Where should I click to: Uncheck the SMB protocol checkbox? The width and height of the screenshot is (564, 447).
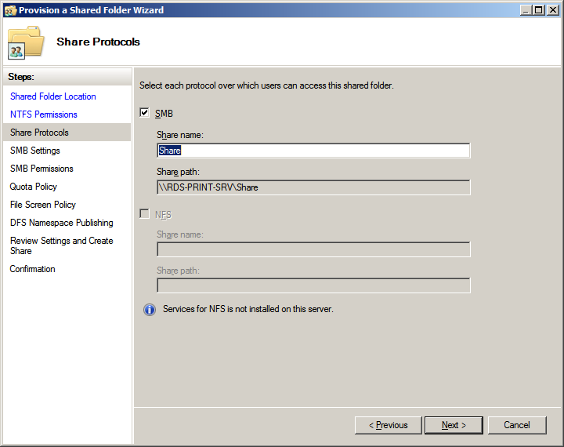144,113
